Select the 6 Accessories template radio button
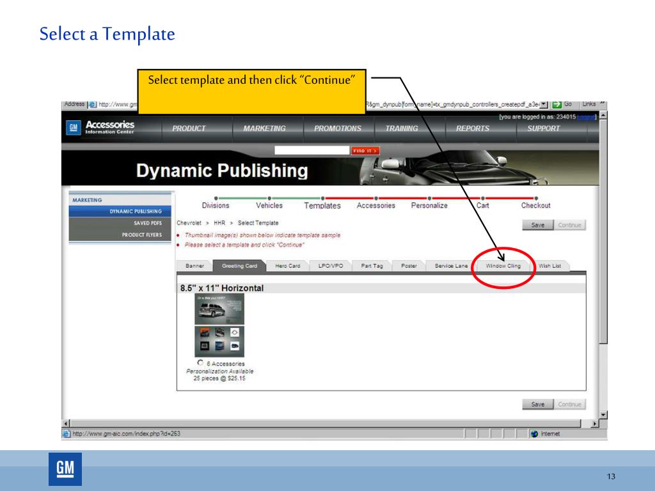655x491 pixels. (x=200, y=363)
